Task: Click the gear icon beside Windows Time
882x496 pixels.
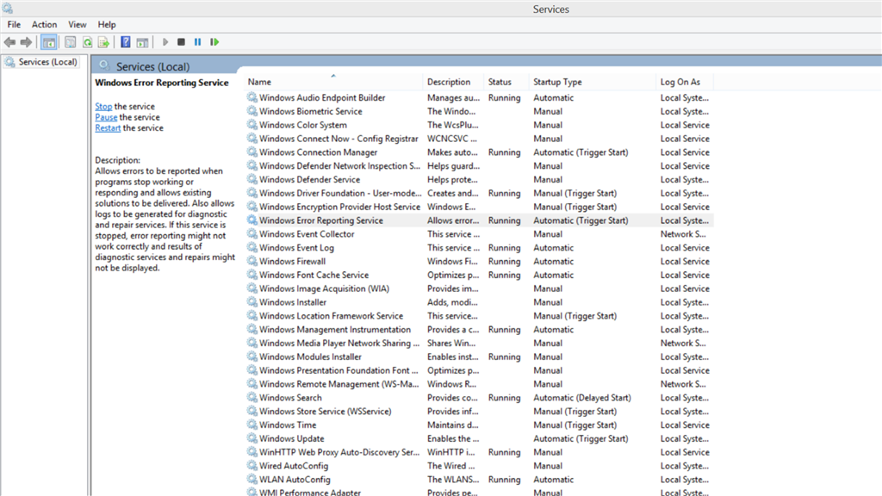Action: pos(252,425)
